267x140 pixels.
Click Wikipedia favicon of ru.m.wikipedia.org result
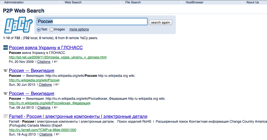click(6, 93)
